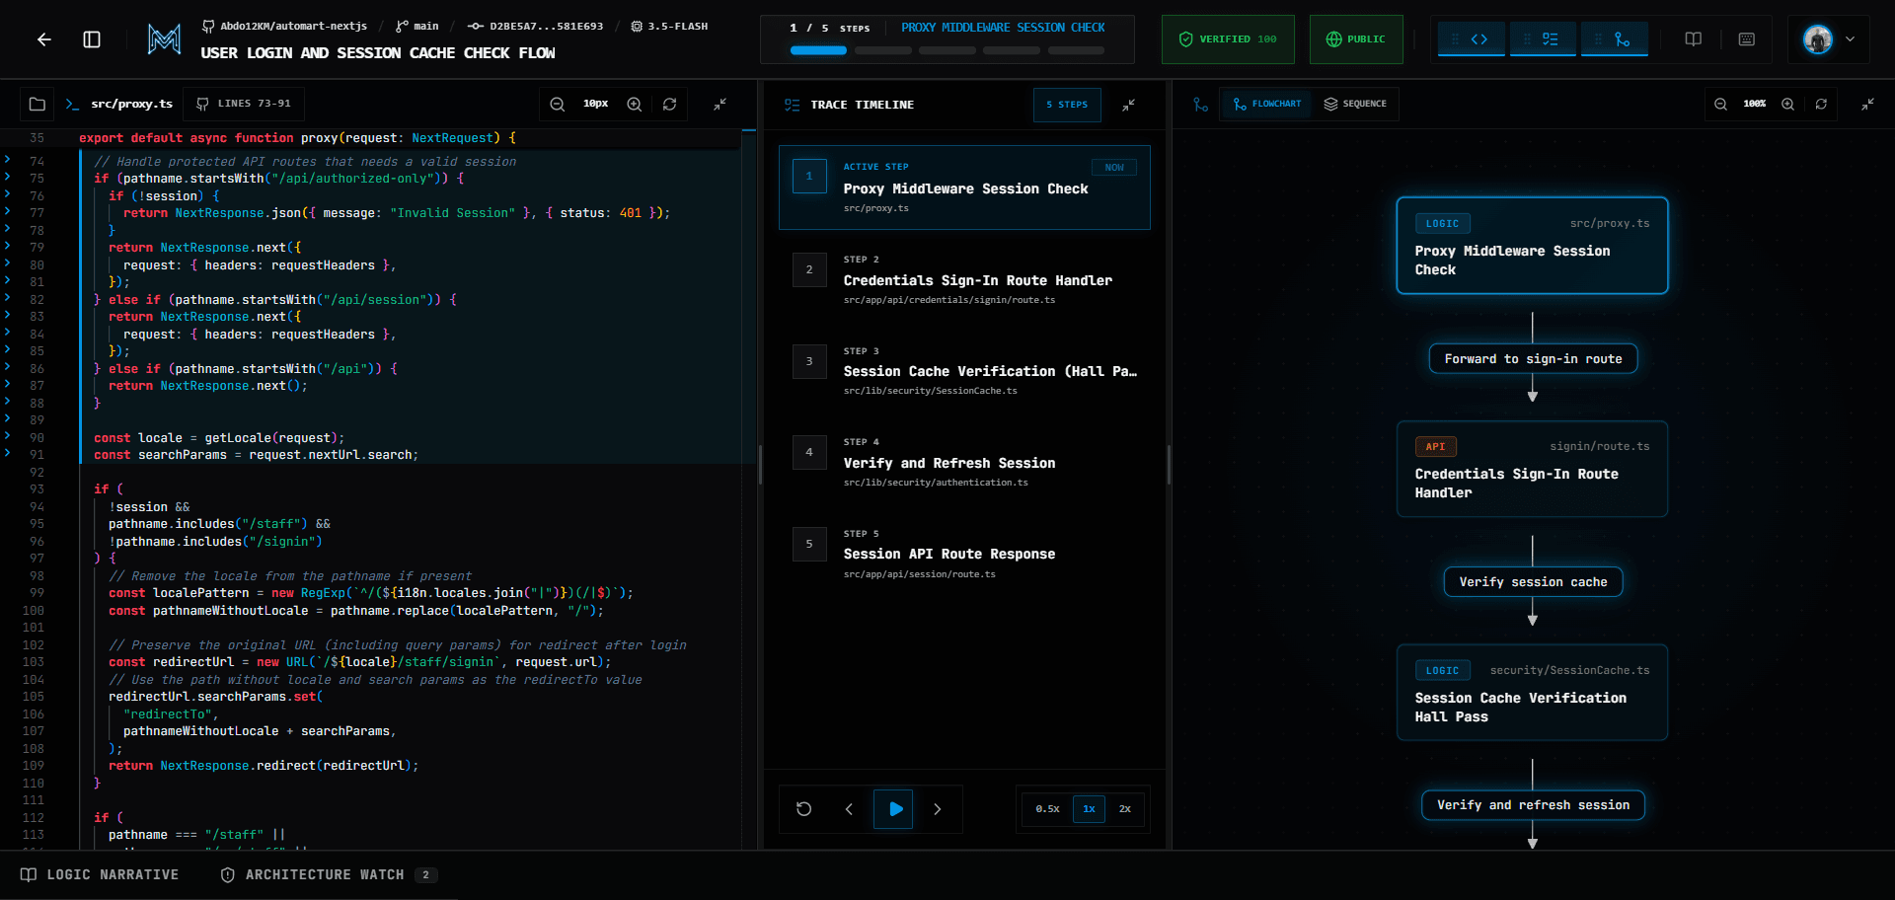Select the Proxy Middleware Session Check node

[1532, 246]
